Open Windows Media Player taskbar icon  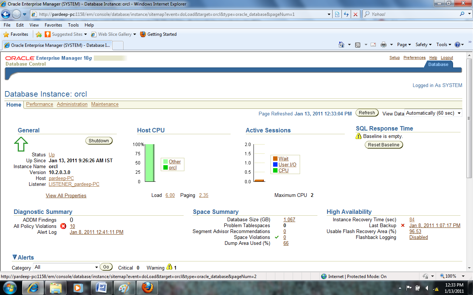pyautogui.click(x=78, y=287)
